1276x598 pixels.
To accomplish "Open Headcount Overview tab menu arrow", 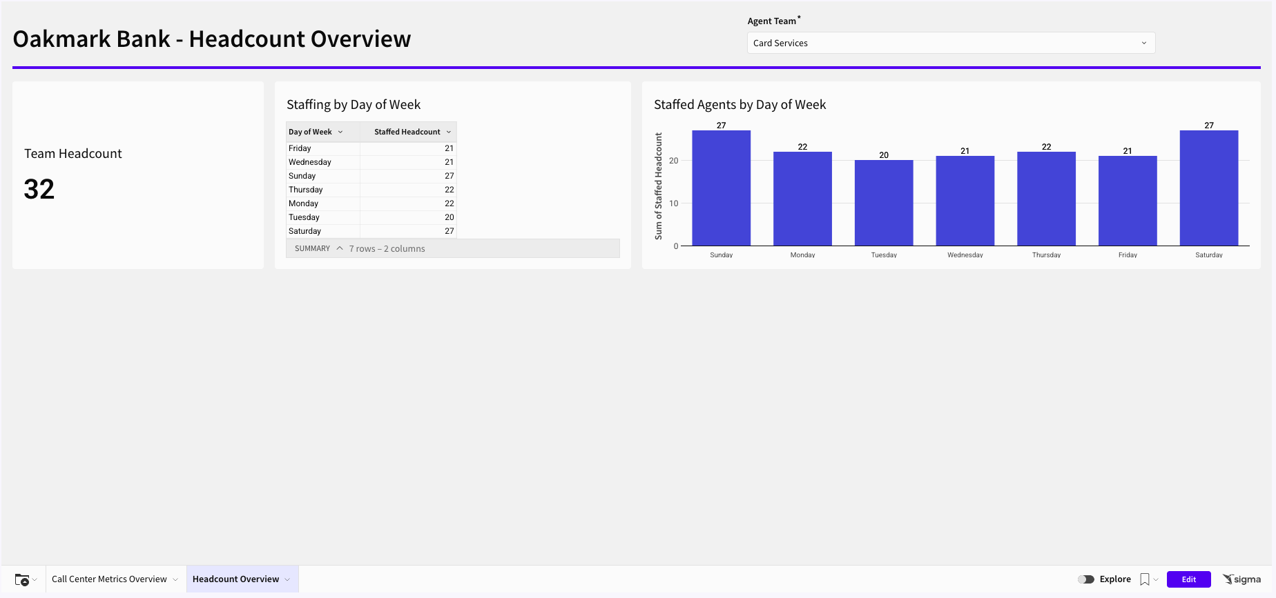I will (x=287, y=579).
